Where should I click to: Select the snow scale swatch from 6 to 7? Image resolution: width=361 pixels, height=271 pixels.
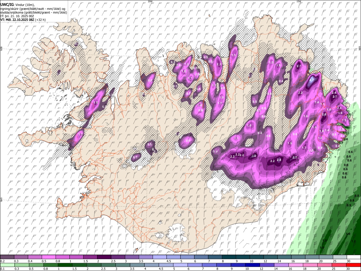201,257
